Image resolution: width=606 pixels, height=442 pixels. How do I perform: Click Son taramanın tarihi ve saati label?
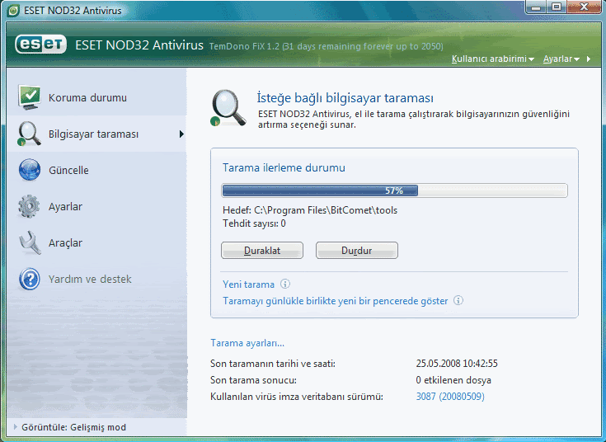tap(273, 364)
